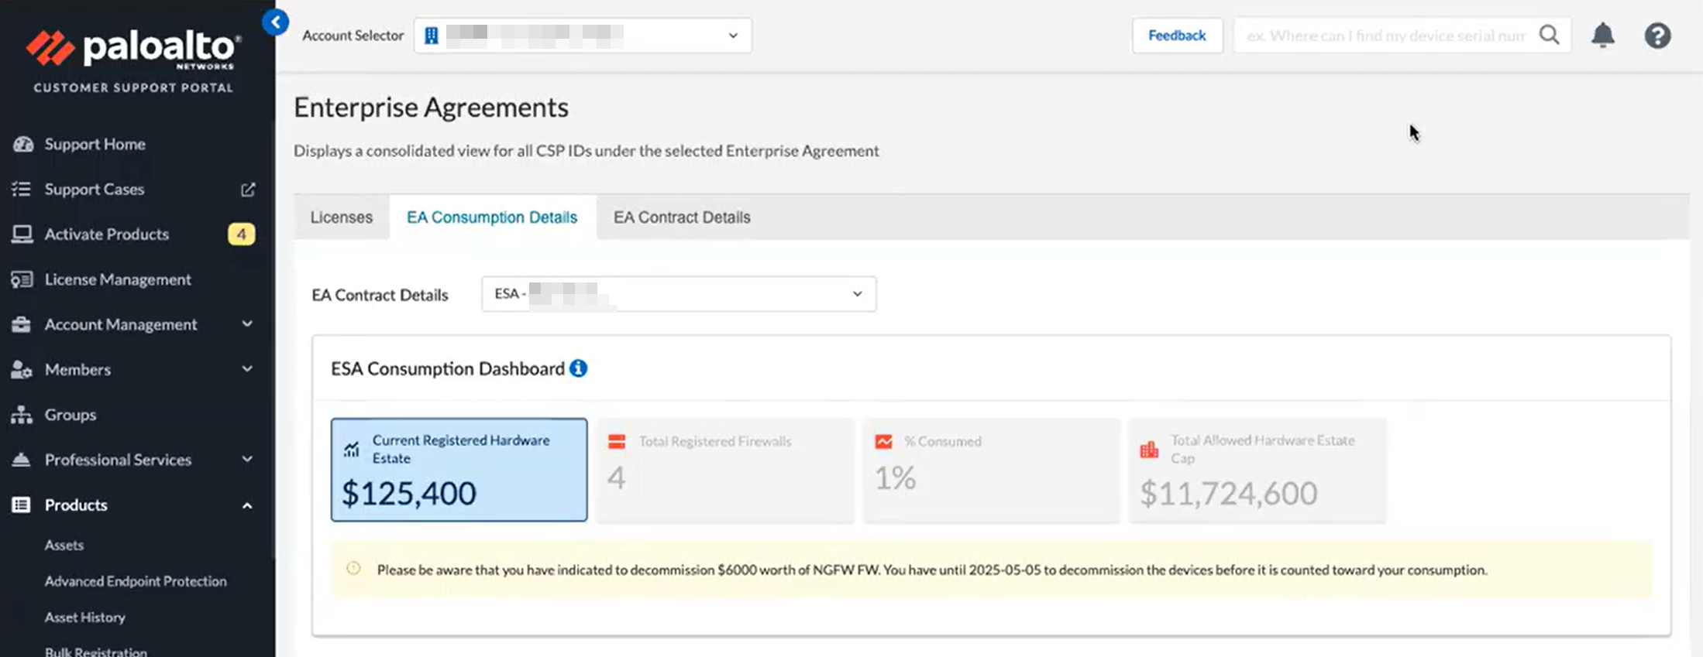Click the Feedback button
The image size is (1703, 657).
(1177, 36)
